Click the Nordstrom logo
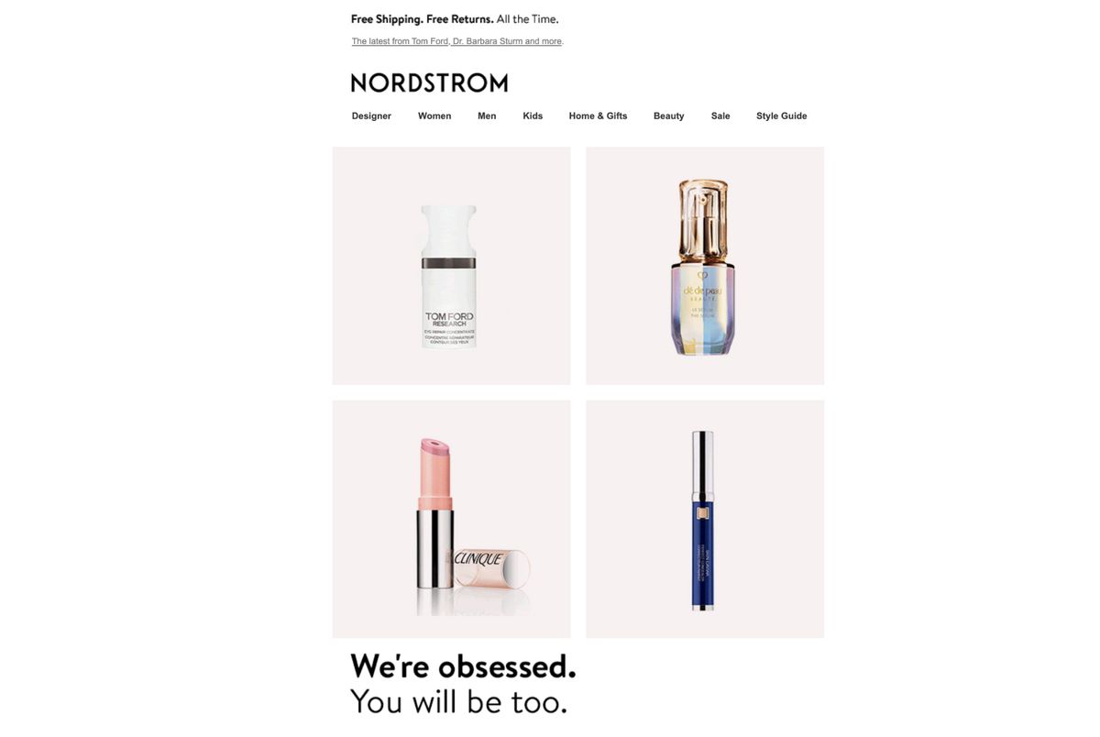 click(429, 82)
